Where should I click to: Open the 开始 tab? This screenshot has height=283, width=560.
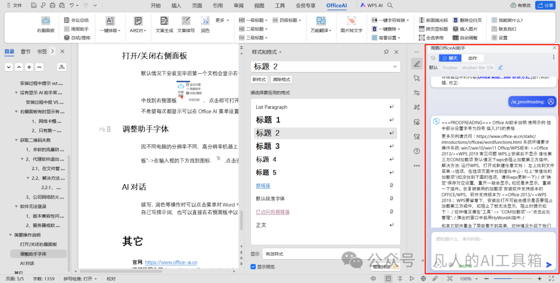pos(156,5)
